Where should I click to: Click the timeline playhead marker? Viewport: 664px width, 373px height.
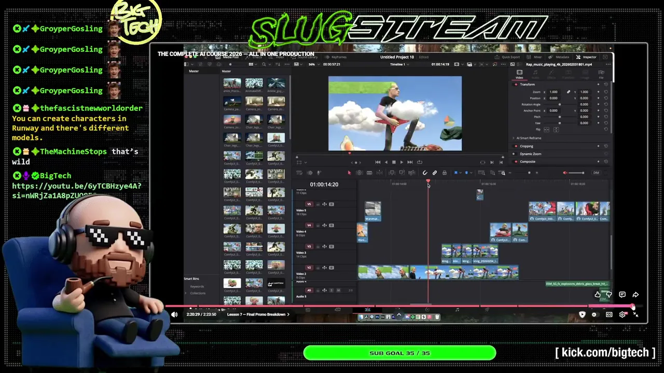tap(428, 182)
